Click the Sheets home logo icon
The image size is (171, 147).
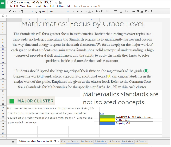pos(3,4)
